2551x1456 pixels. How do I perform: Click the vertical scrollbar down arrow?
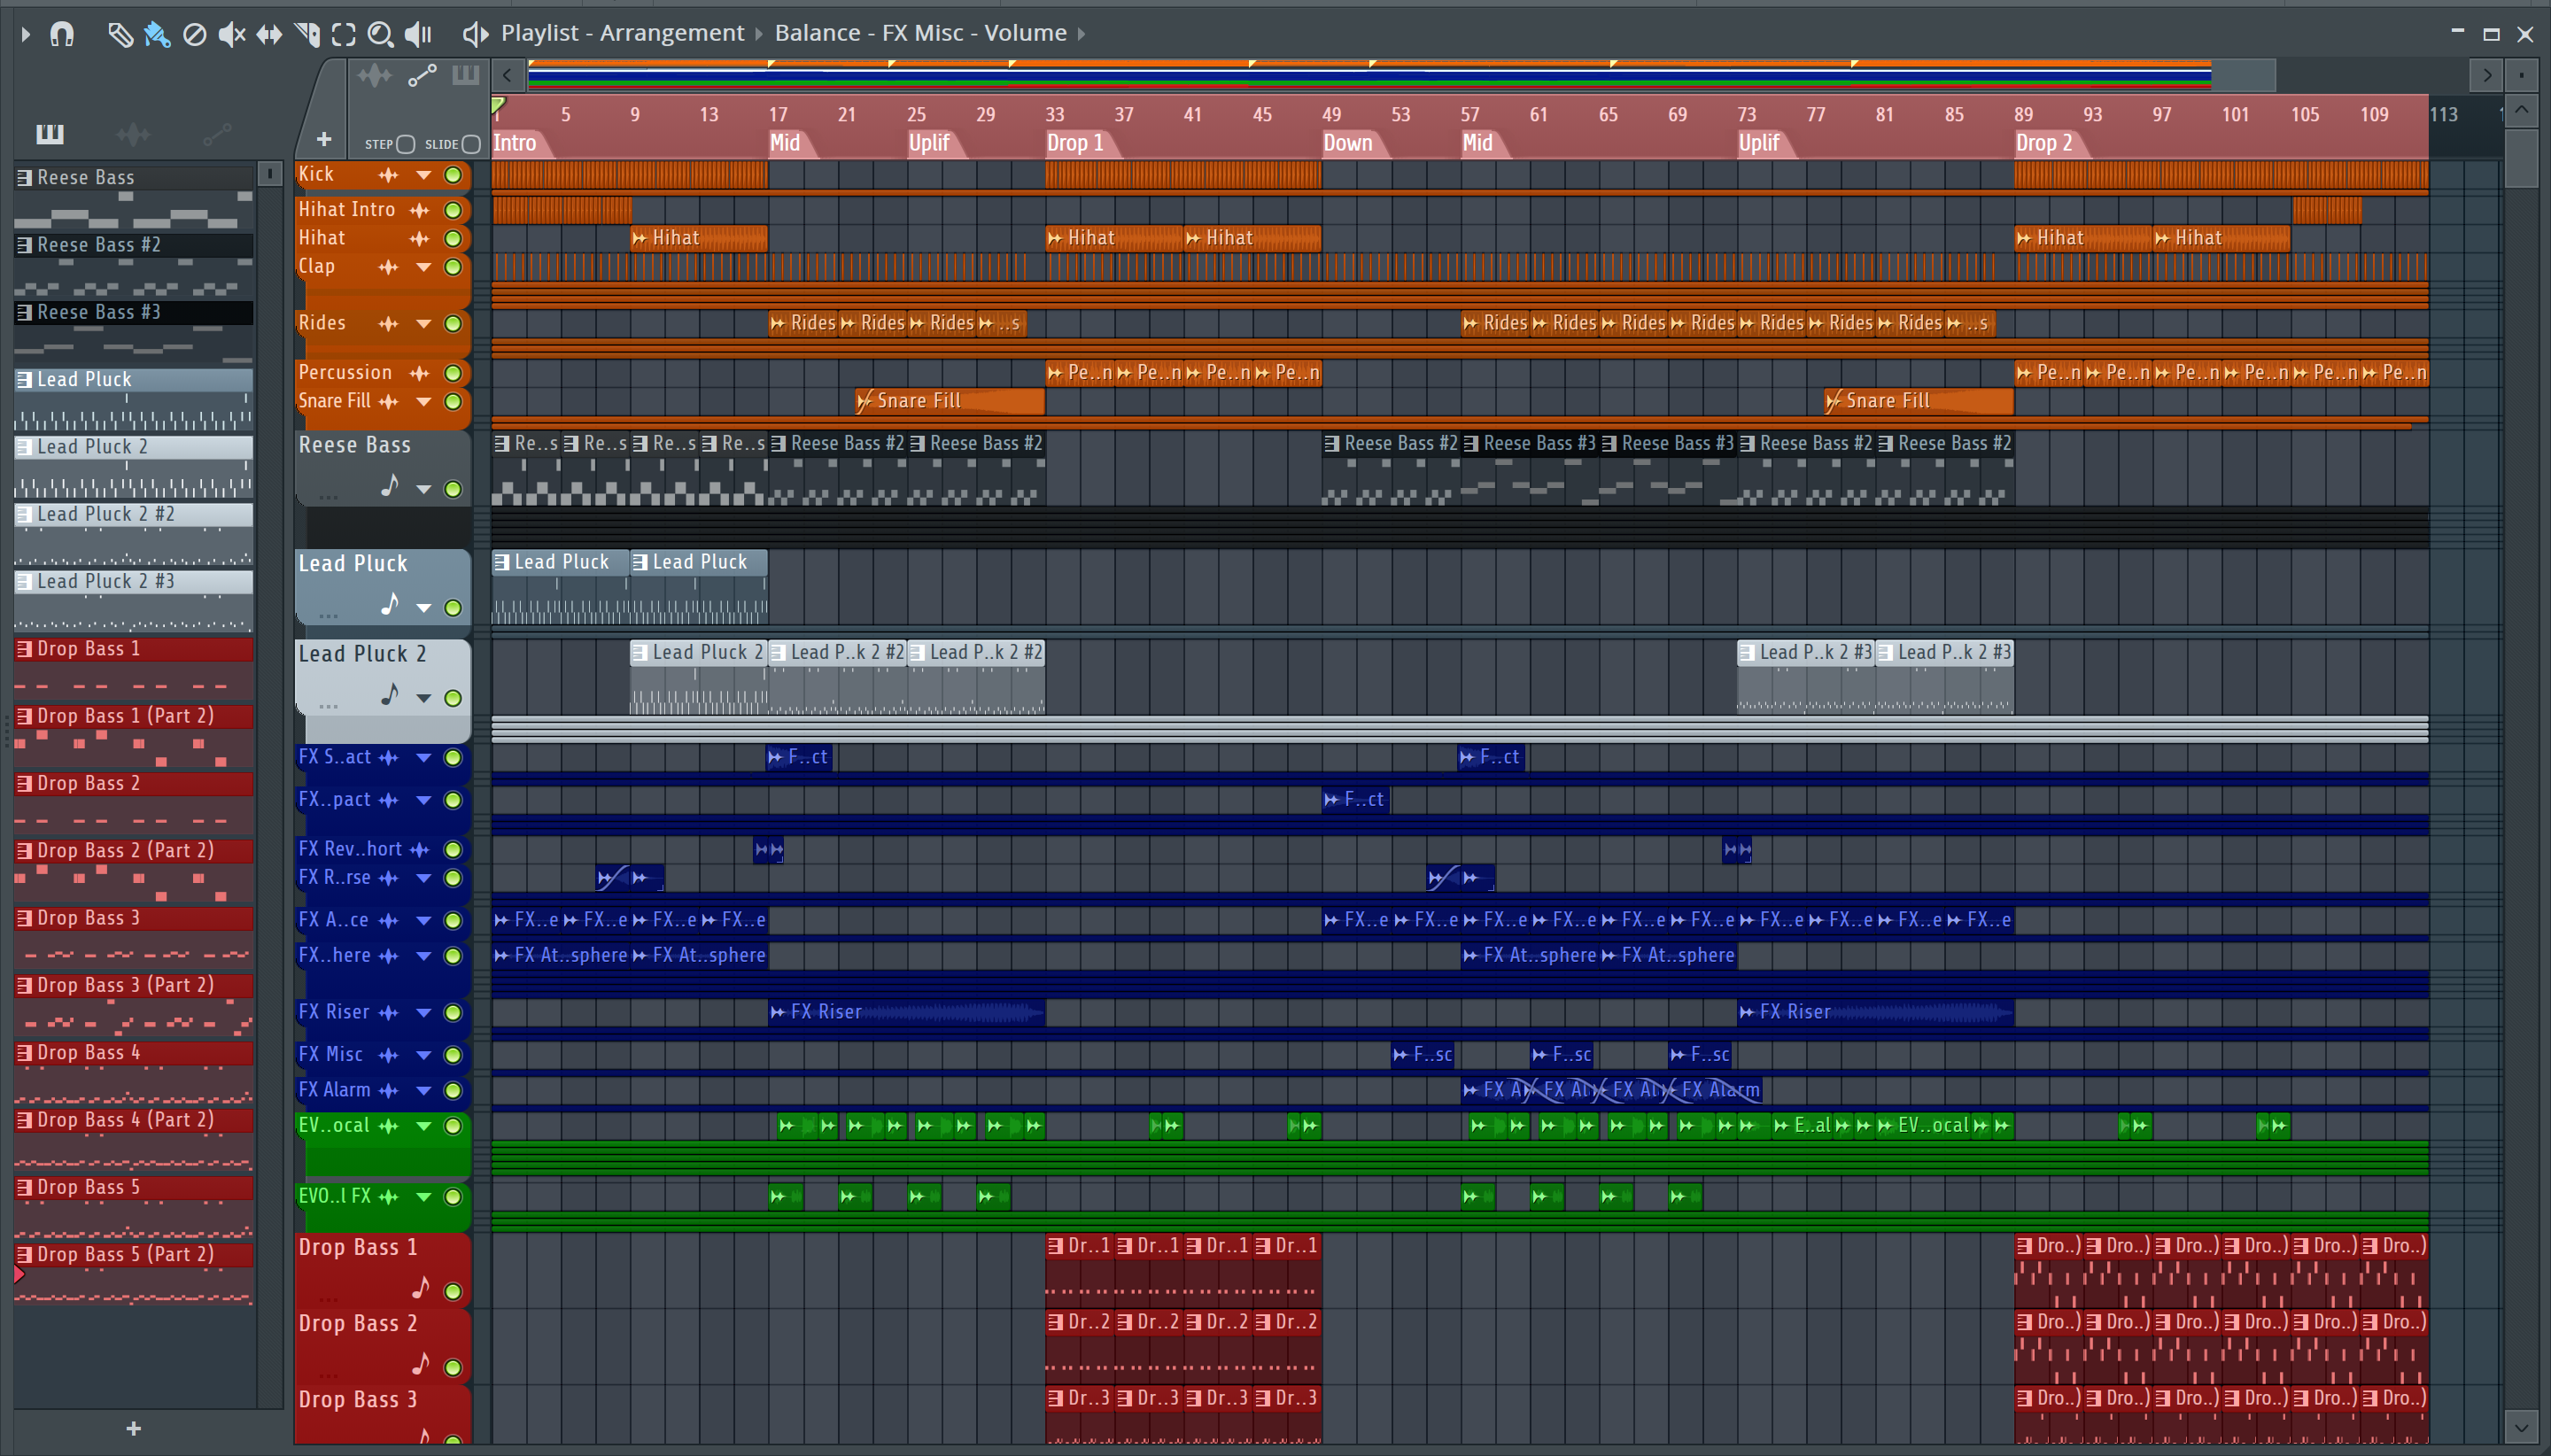click(2521, 1427)
